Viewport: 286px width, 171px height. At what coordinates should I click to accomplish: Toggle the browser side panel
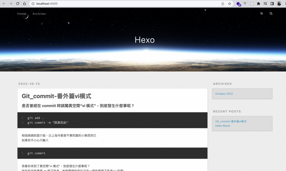coord(272,4)
